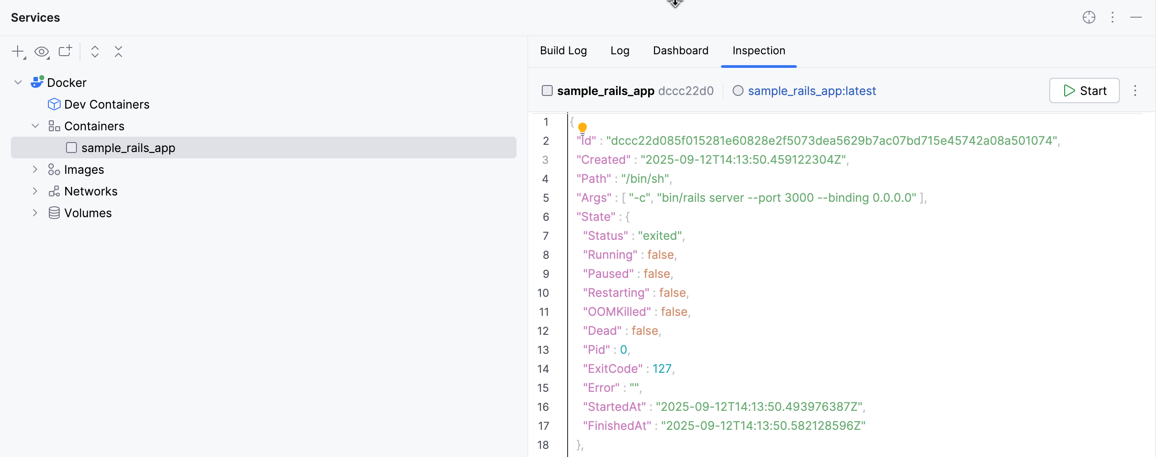
Task: Select Dev Containers in the tree
Action: click(x=106, y=104)
